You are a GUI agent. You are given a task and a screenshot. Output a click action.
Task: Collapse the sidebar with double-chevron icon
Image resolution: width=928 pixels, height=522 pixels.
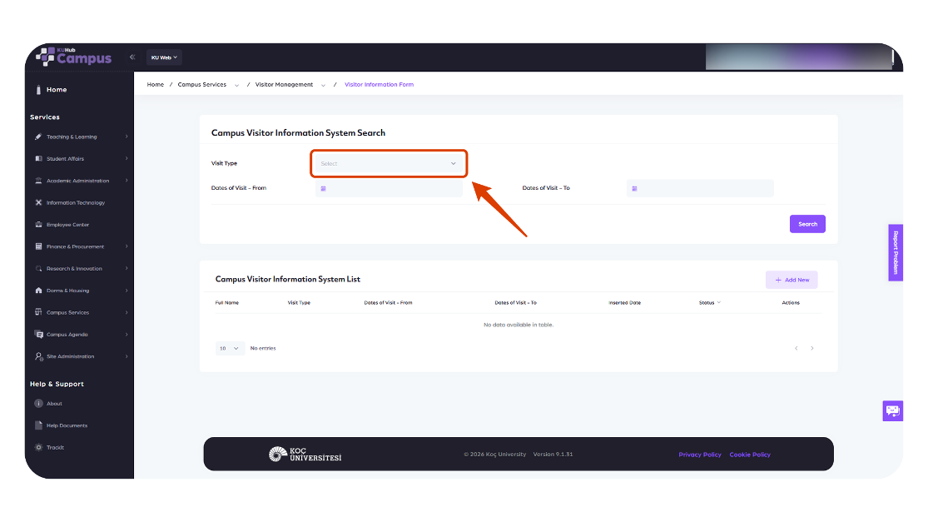132,57
